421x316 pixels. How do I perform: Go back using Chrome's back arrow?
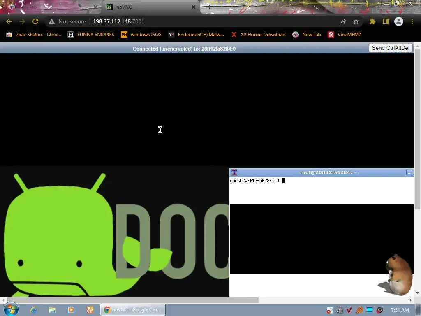tap(9, 21)
